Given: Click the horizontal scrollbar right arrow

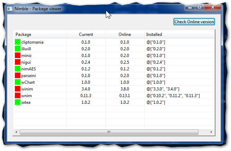Looking at the screenshot, I should point(212,132).
